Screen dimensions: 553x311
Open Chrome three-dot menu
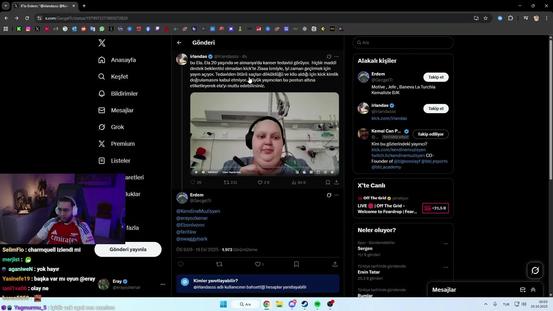[546, 18]
